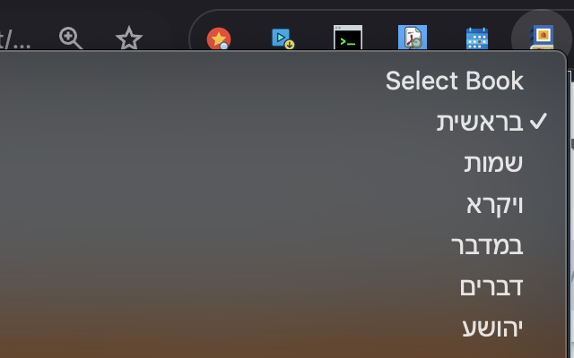Launch the terminal extension icon

pos(348,38)
